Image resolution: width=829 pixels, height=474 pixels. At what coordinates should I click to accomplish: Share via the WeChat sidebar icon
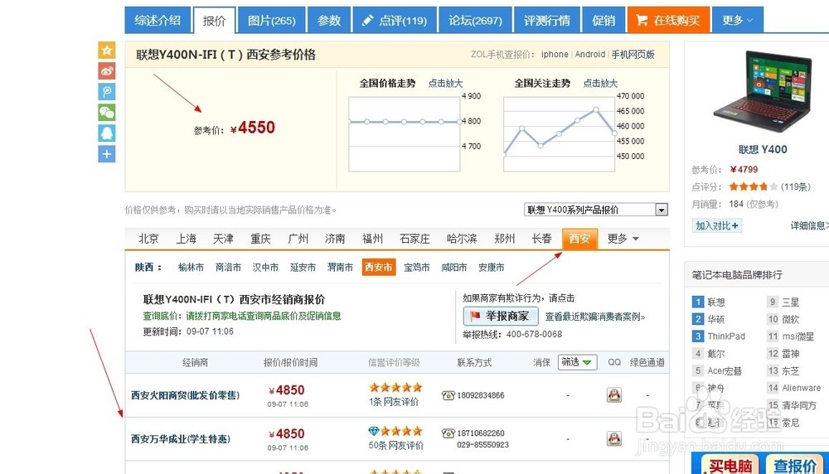pyautogui.click(x=107, y=112)
